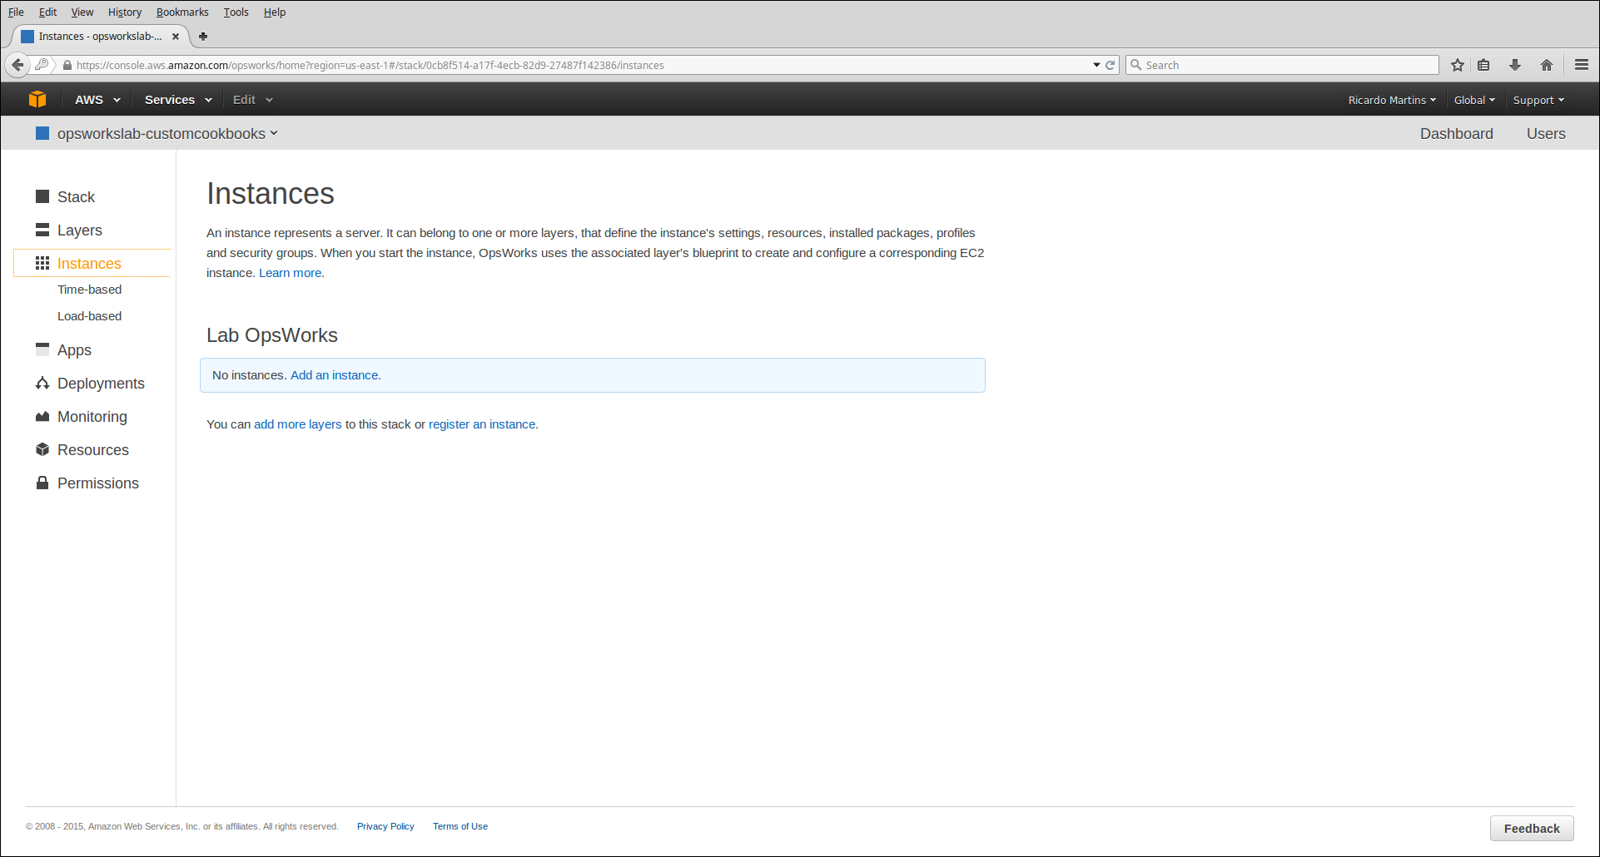Open the Tools menu
The height and width of the screenshot is (857, 1600).
click(236, 12)
